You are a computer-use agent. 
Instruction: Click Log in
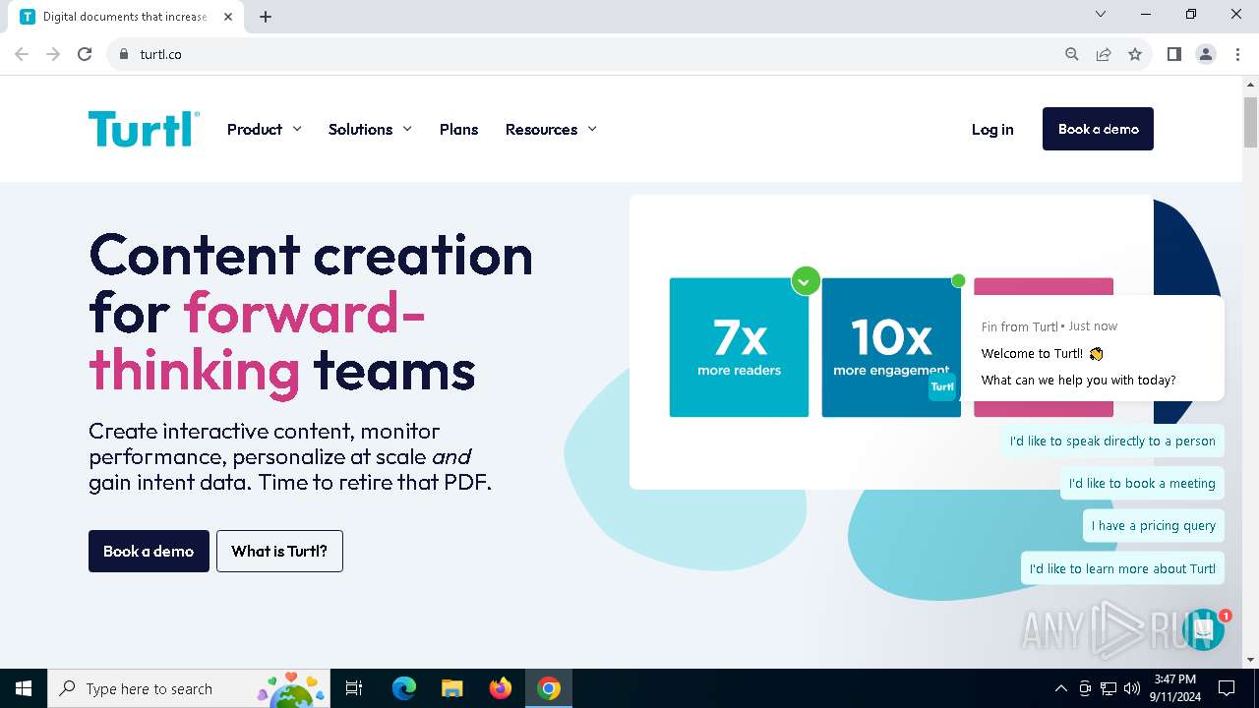992,129
